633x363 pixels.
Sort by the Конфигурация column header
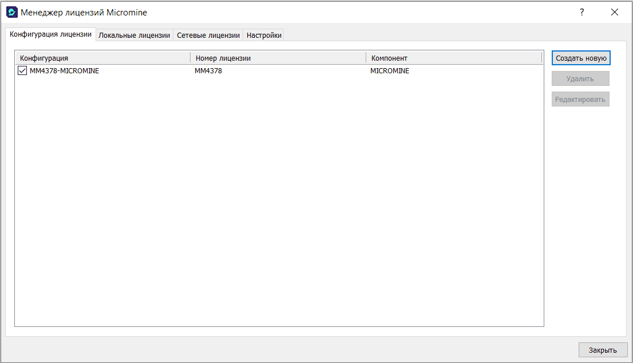(x=103, y=58)
